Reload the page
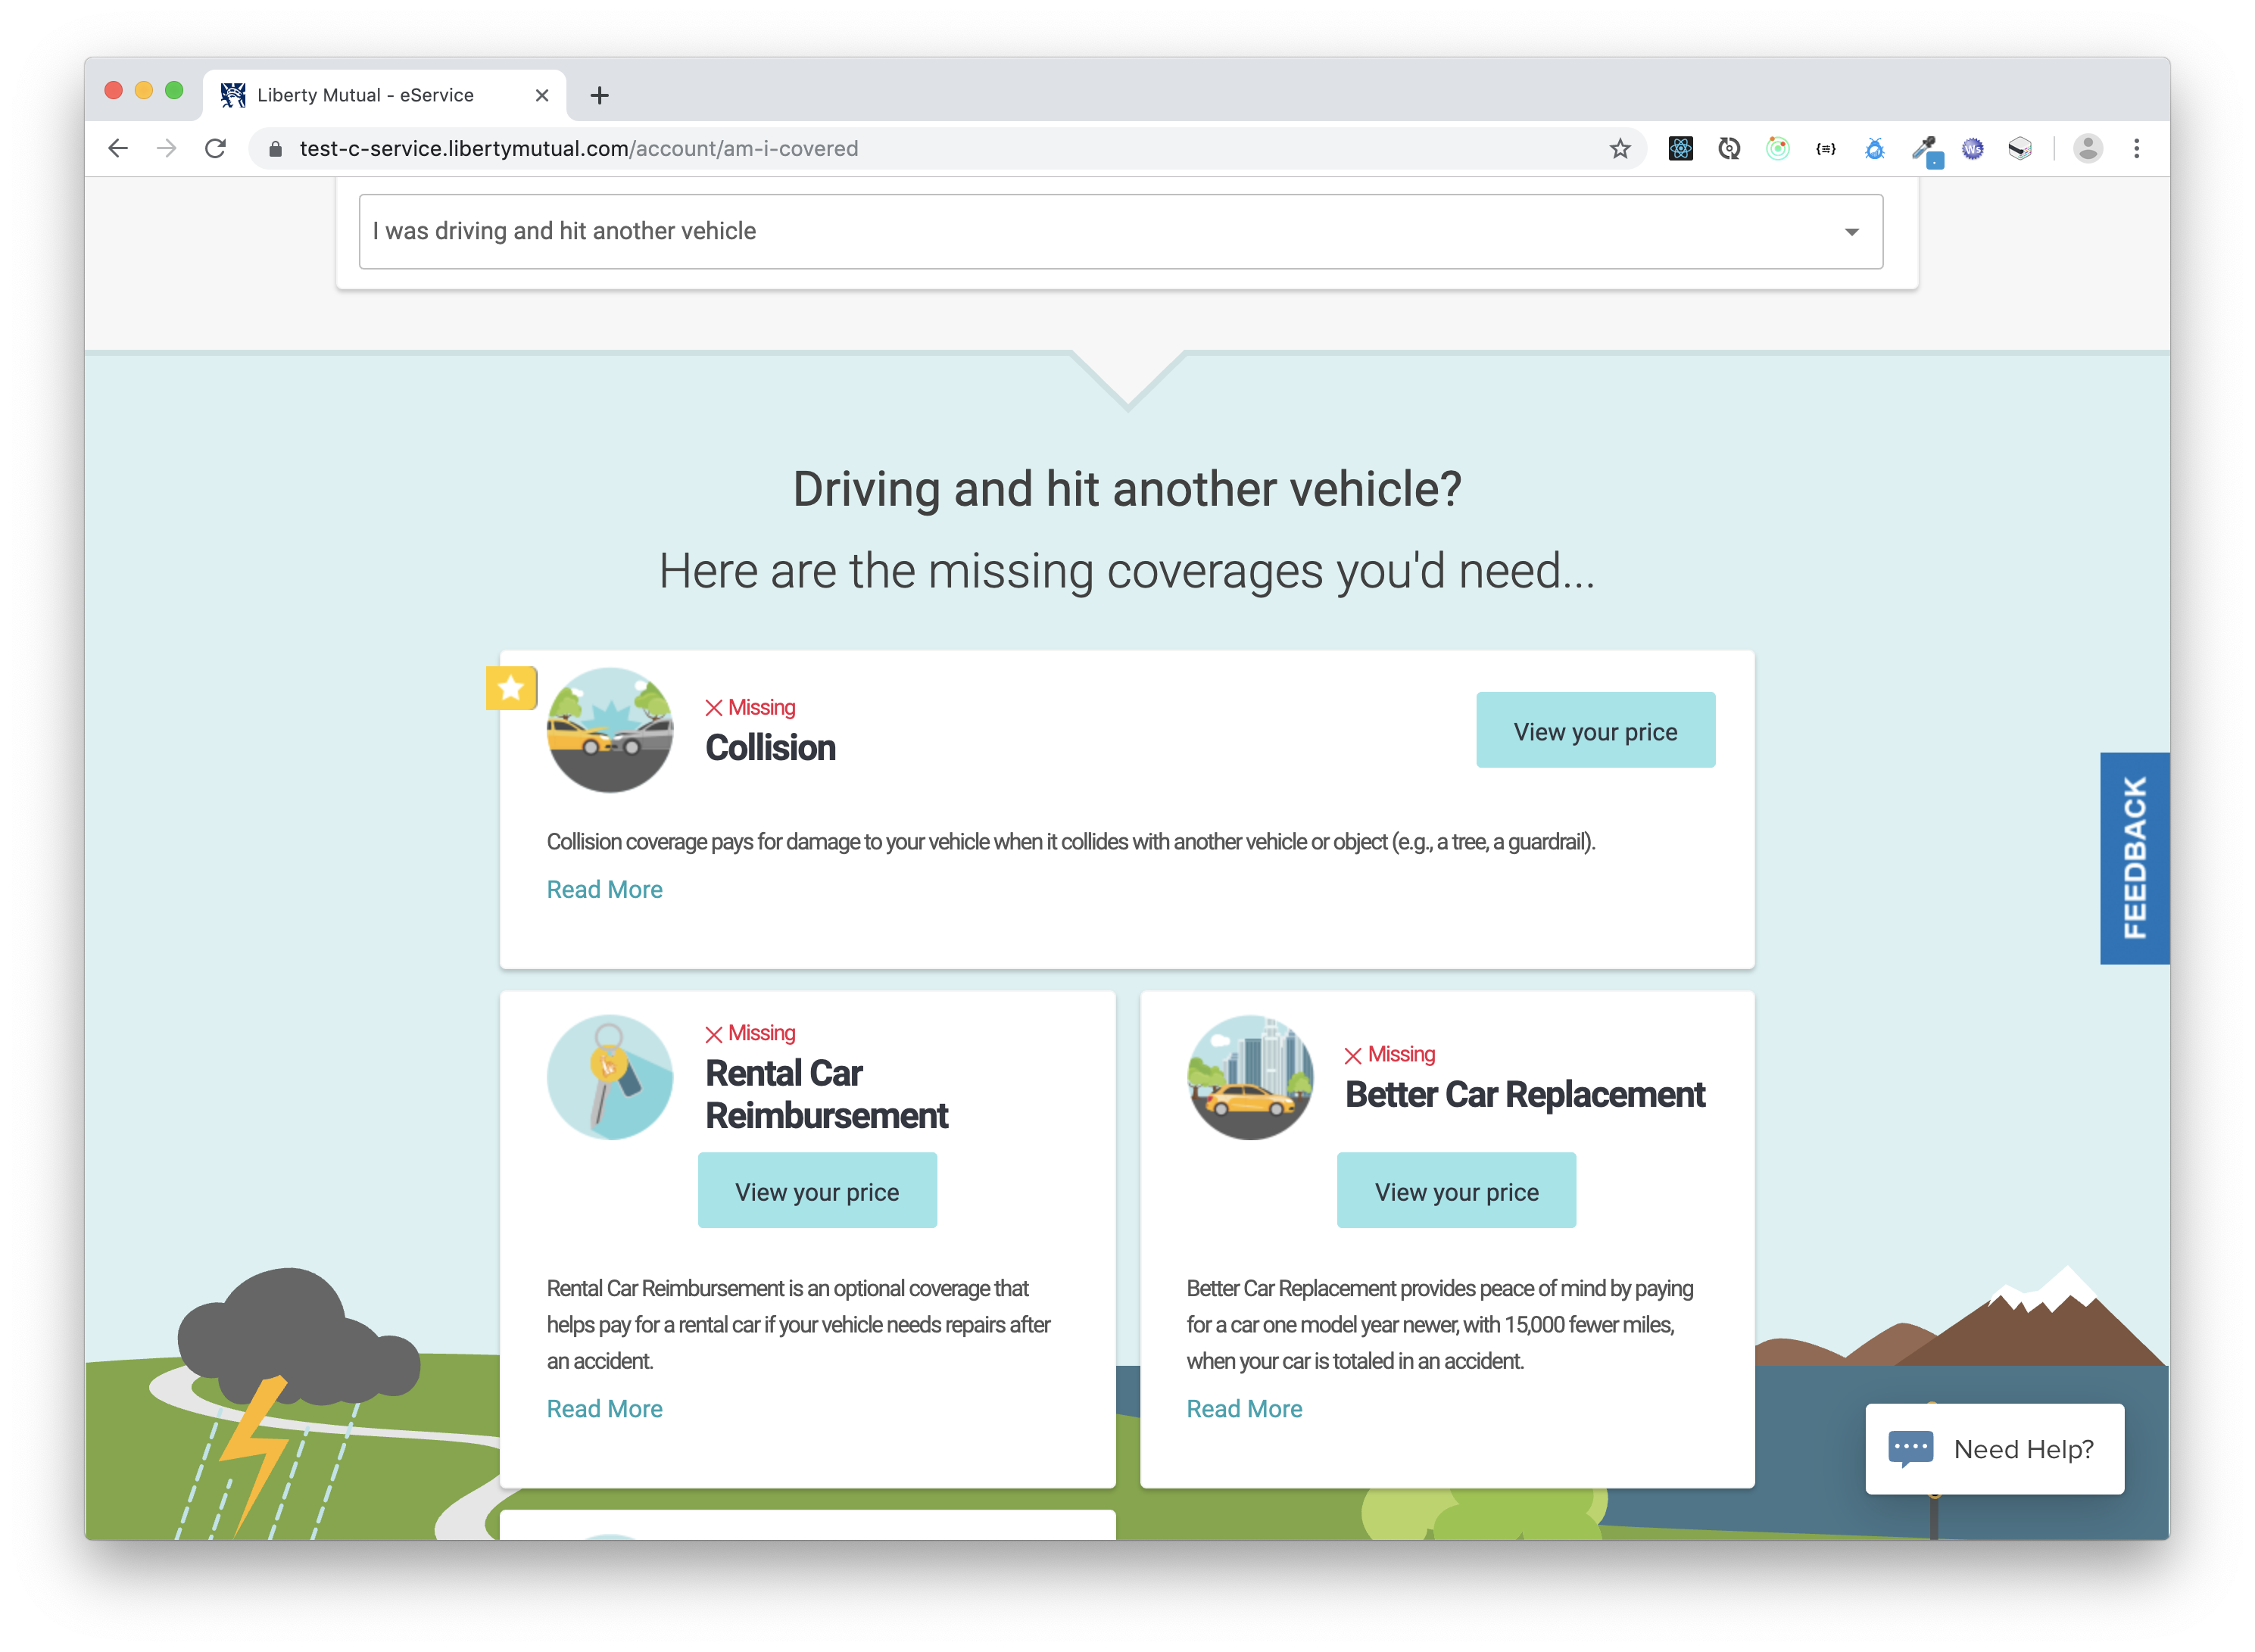The height and width of the screenshot is (1652, 2255). coord(216,149)
